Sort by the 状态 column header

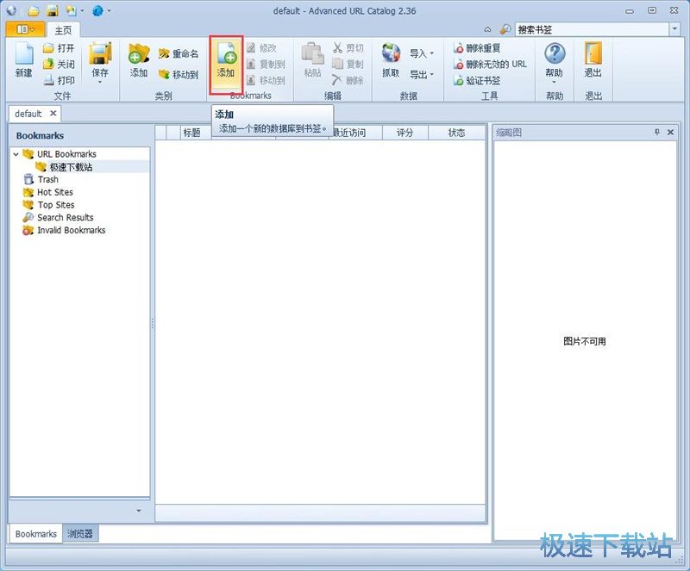456,133
